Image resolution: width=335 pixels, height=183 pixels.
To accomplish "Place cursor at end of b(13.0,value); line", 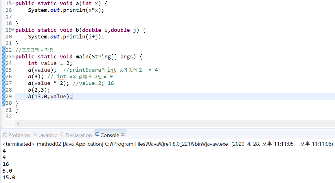I will tap(73, 97).
